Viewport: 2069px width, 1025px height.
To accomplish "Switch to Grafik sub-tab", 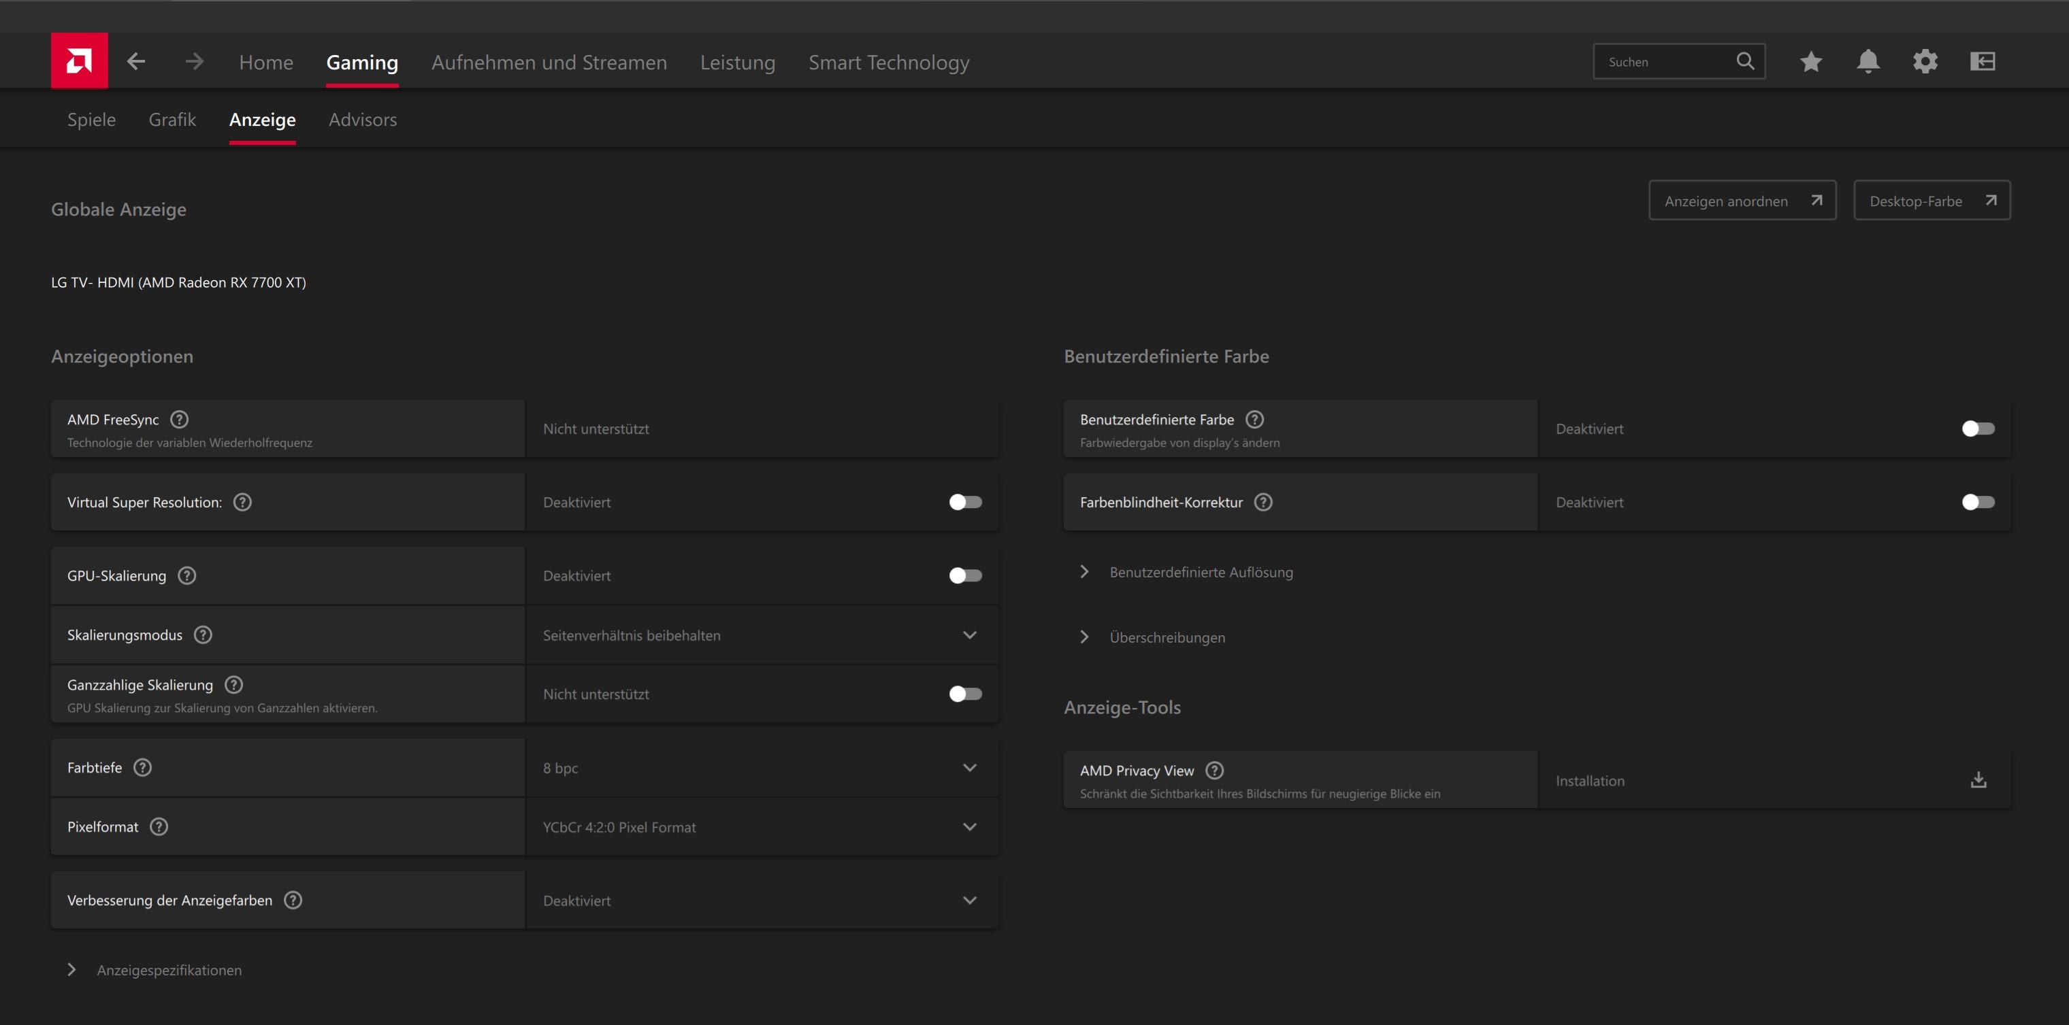I will coord(172,120).
